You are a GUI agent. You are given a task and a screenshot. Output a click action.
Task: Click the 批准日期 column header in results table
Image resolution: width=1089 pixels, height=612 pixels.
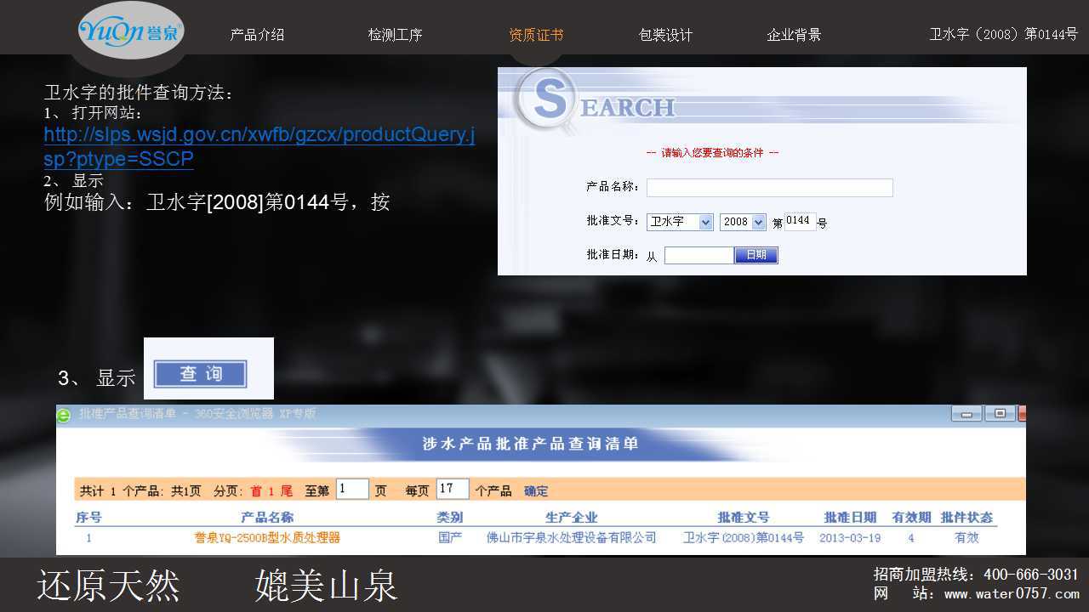850,517
